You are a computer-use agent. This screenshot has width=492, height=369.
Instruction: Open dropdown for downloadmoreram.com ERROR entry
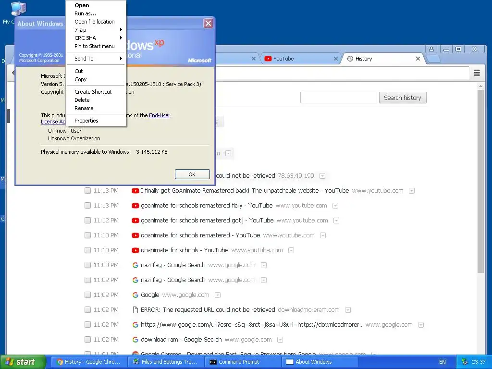(x=348, y=310)
